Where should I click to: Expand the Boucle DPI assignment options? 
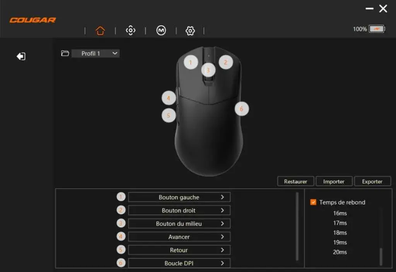click(x=179, y=263)
